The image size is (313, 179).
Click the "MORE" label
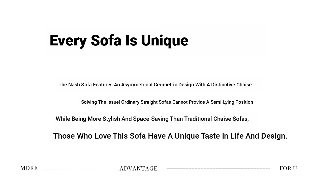tap(29, 168)
